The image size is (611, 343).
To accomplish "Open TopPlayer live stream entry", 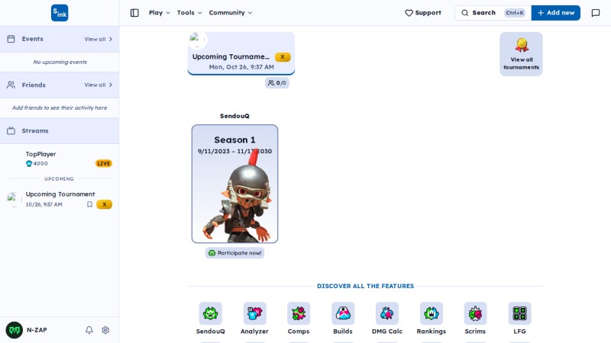I will point(60,159).
